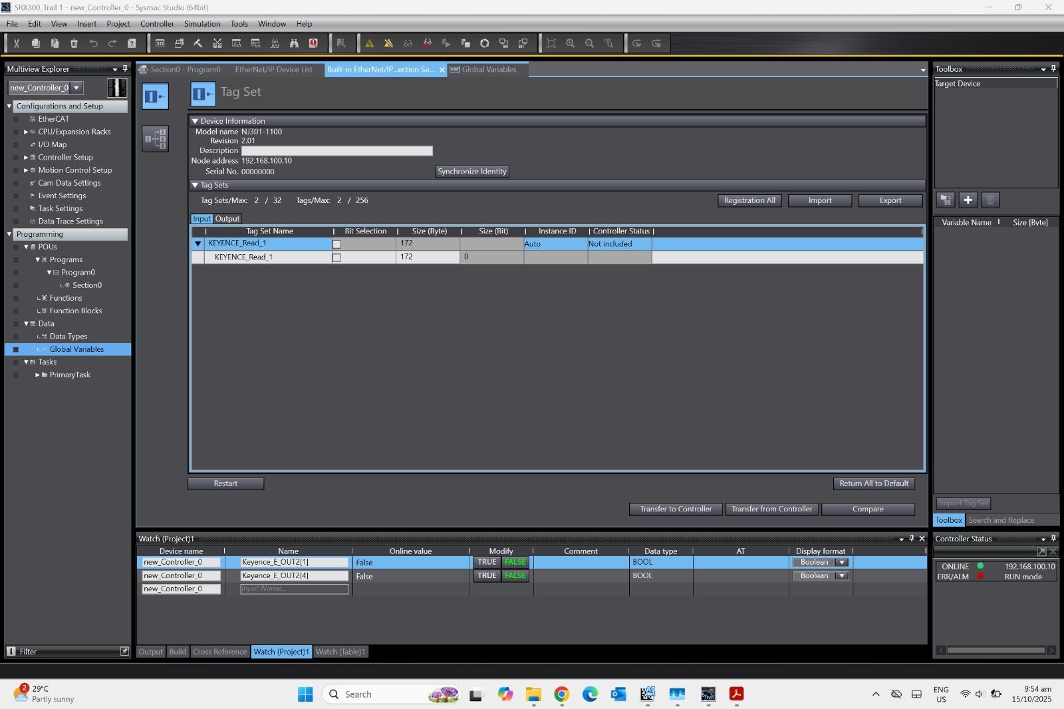Expand the PrimaryTask tree node
The width and height of the screenshot is (1064, 709).
click(x=37, y=375)
